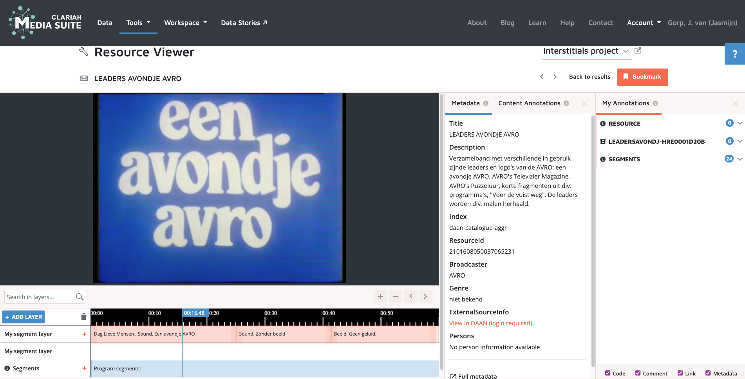Toggle the Comment checkbox
The image size is (745, 379).
[638, 373]
